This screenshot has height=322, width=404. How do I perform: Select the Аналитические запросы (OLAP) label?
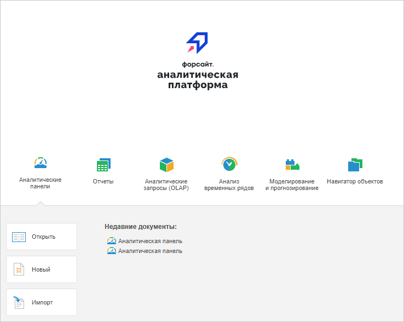click(x=166, y=185)
